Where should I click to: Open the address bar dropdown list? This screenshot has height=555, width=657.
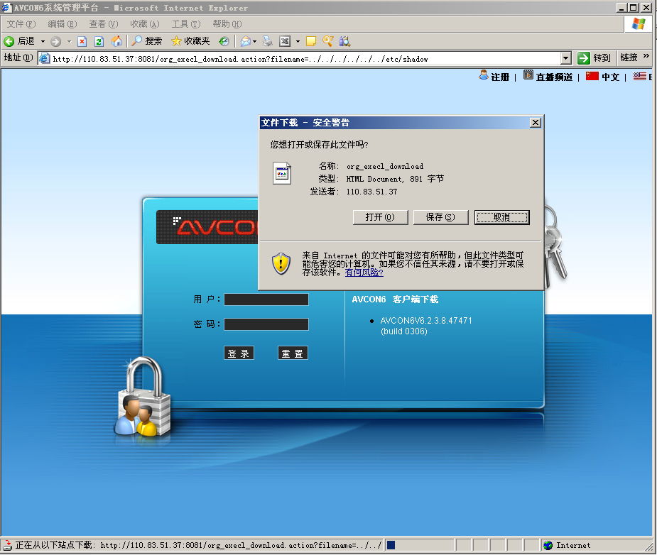(x=565, y=58)
